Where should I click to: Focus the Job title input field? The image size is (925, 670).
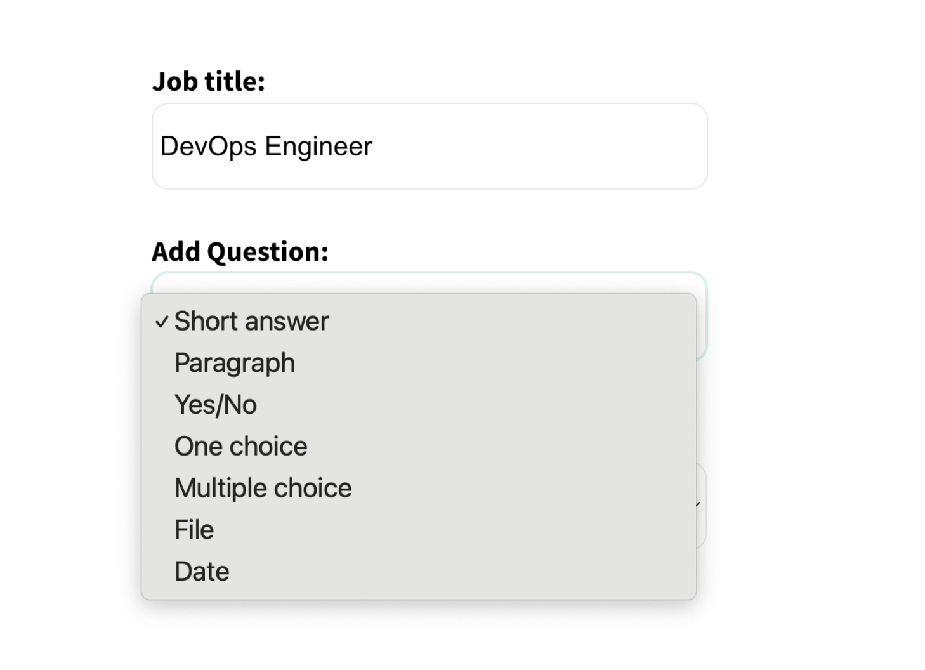point(430,146)
